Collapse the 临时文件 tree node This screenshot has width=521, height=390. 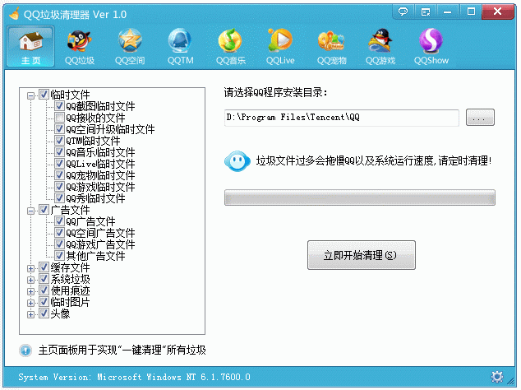point(30,95)
